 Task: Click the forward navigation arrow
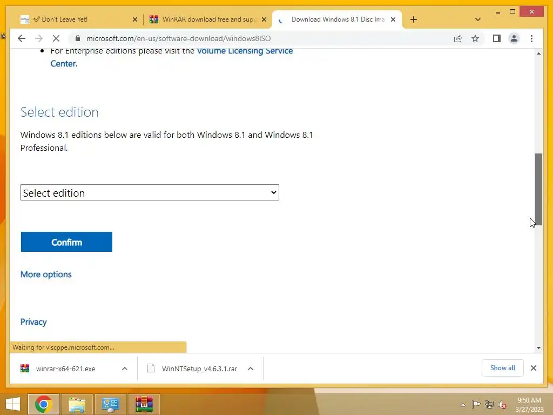click(x=39, y=38)
